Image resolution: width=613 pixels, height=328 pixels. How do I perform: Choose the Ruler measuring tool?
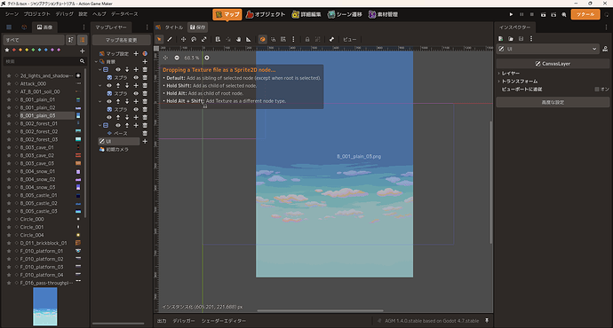249,39
